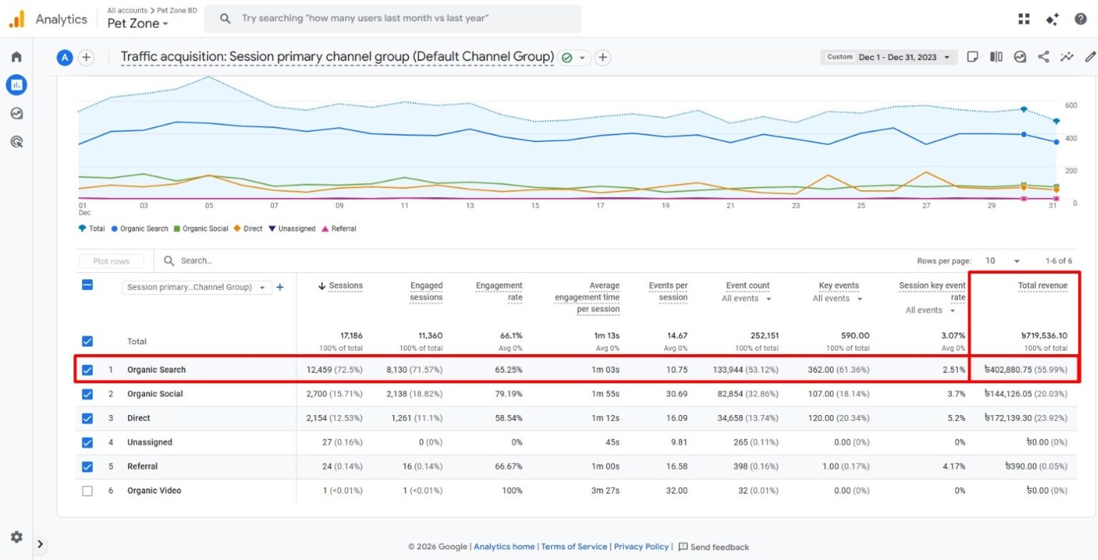
Task: Uncheck the Organic Search row checkbox
Action: [x=87, y=370]
